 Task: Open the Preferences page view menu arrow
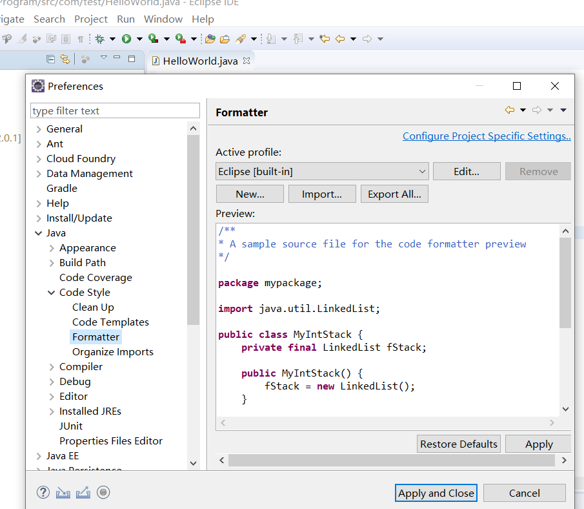tap(563, 110)
